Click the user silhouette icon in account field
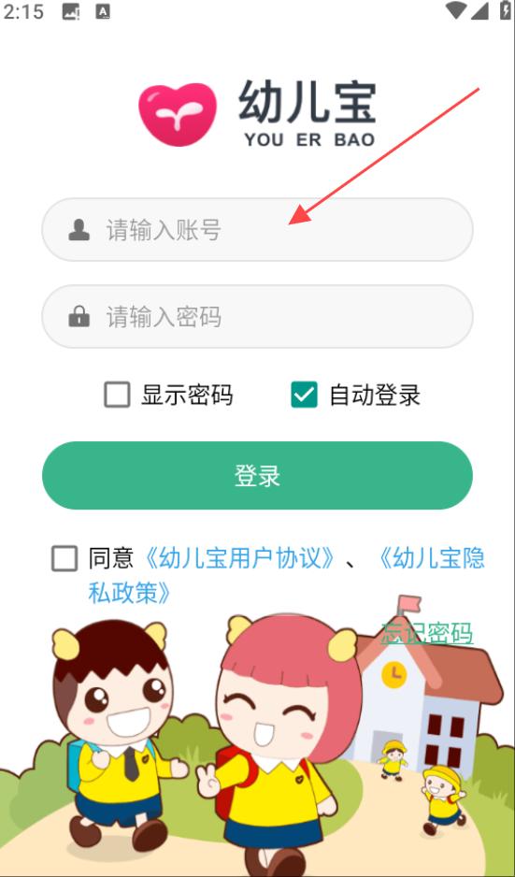The height and width of the screenshot is (877, 515). tap(79, 230)
